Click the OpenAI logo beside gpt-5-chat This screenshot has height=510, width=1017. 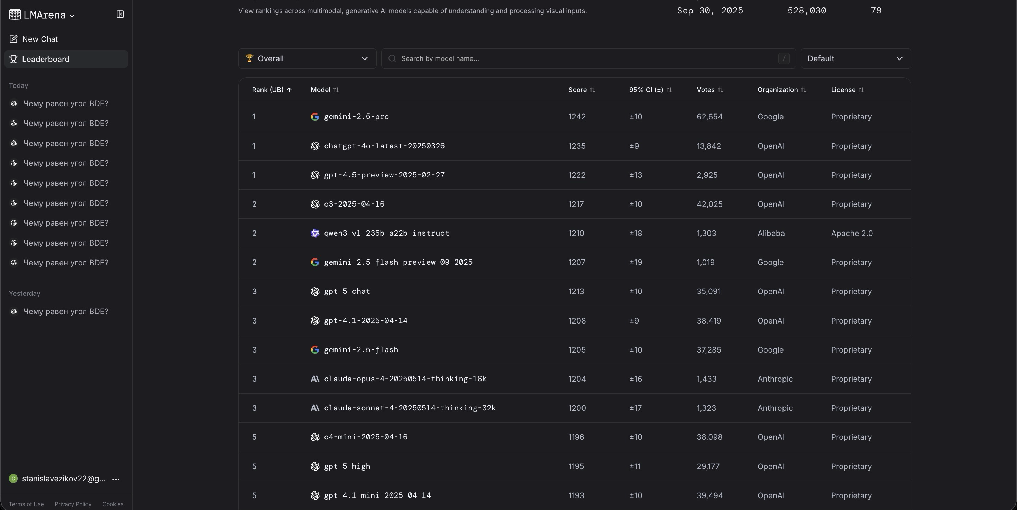pos(315,291)
